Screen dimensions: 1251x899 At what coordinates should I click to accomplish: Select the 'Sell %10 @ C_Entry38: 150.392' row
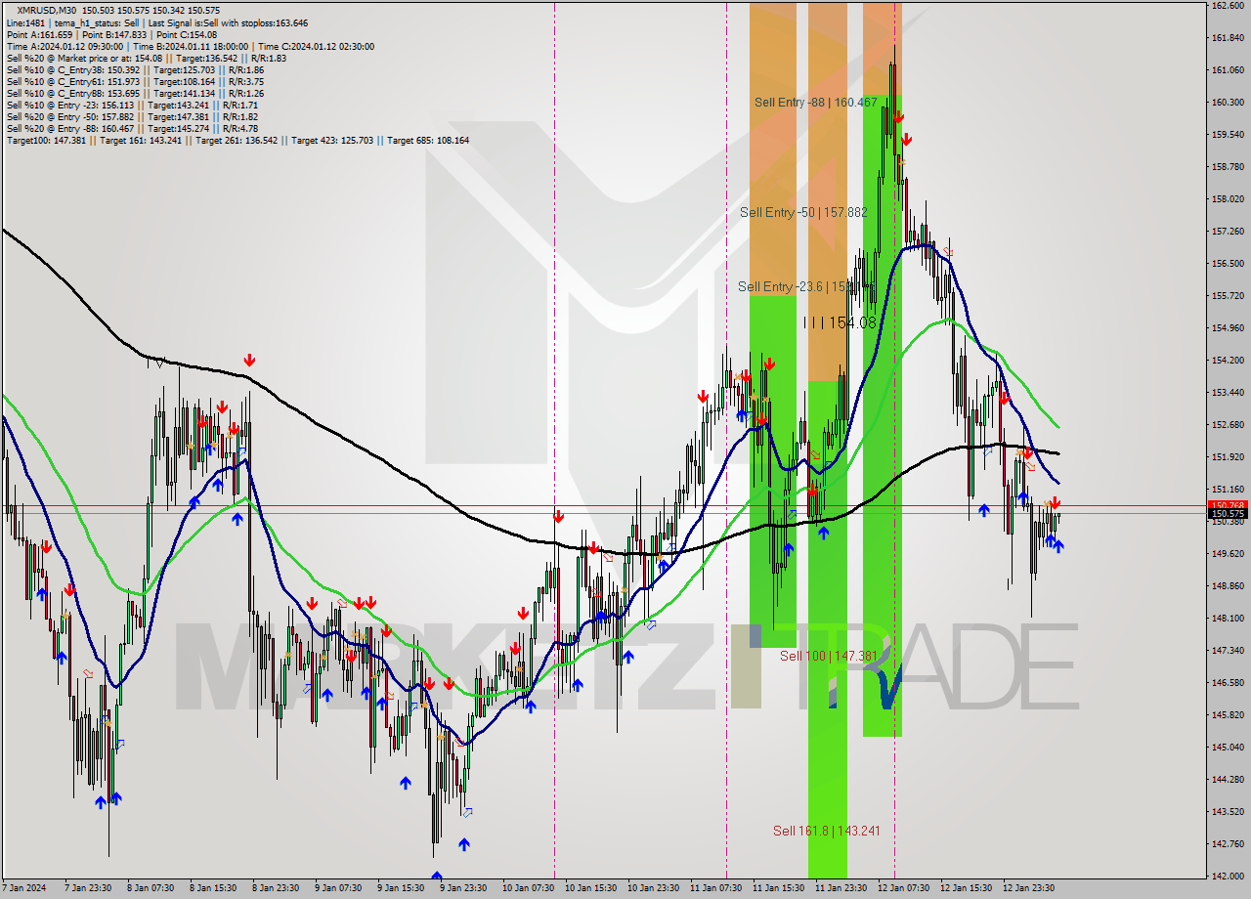(x=135, y=69)
